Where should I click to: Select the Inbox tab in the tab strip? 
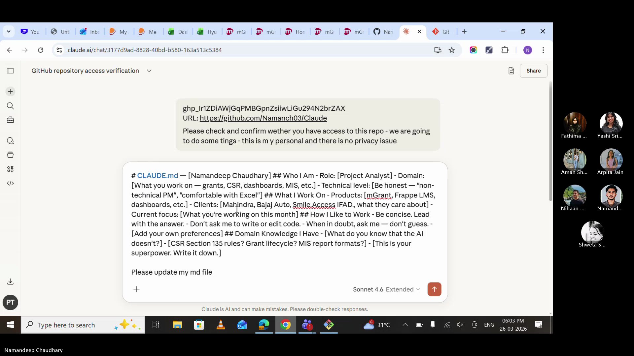click(89, 31)
